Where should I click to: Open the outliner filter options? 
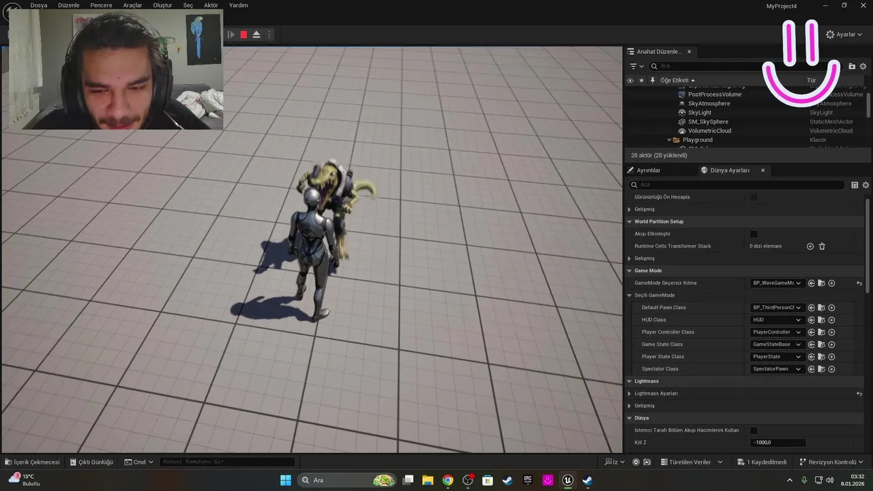click(x=637, y=66)
